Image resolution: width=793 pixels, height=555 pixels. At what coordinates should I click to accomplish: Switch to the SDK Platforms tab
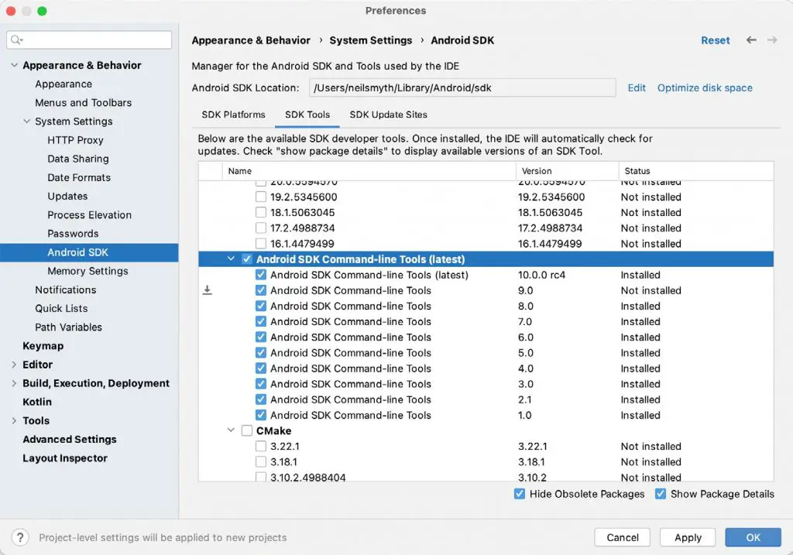233,114
